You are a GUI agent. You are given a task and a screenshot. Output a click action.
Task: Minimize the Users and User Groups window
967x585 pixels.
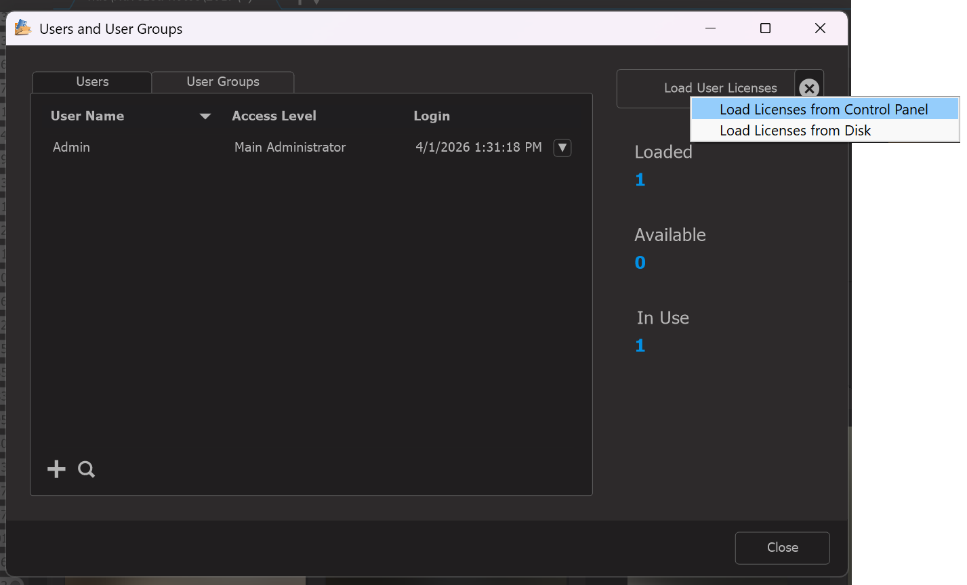pos(711,28)
